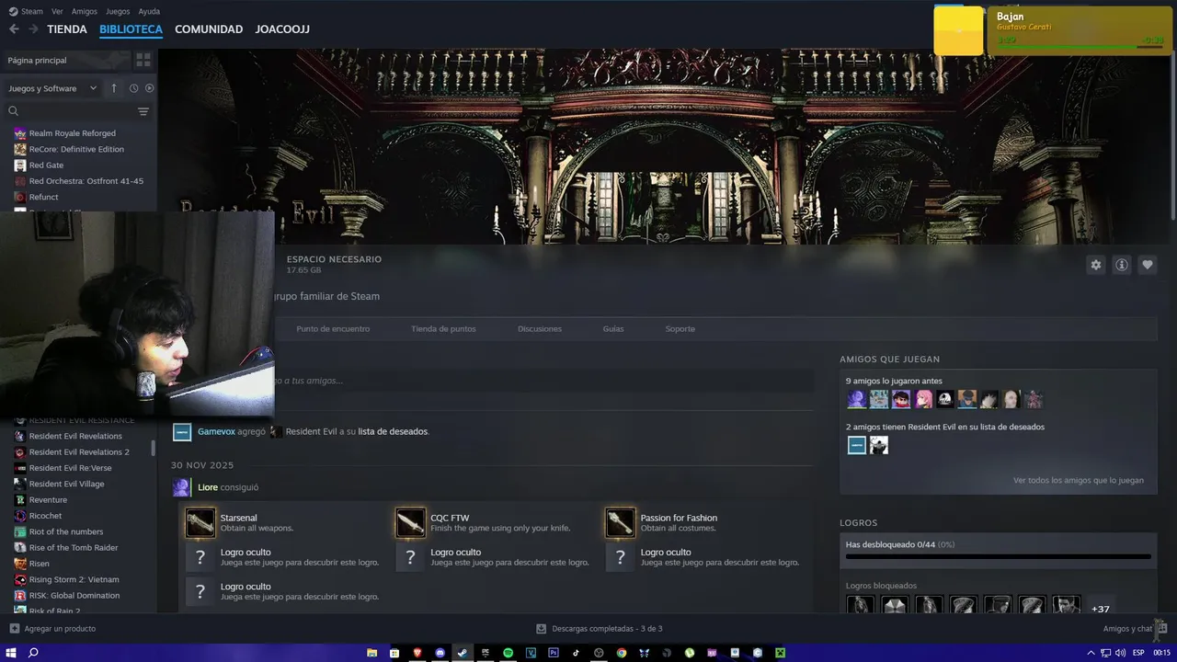The image size is (1177, 662).
Task: Open Guías tab
Action: 613,329
